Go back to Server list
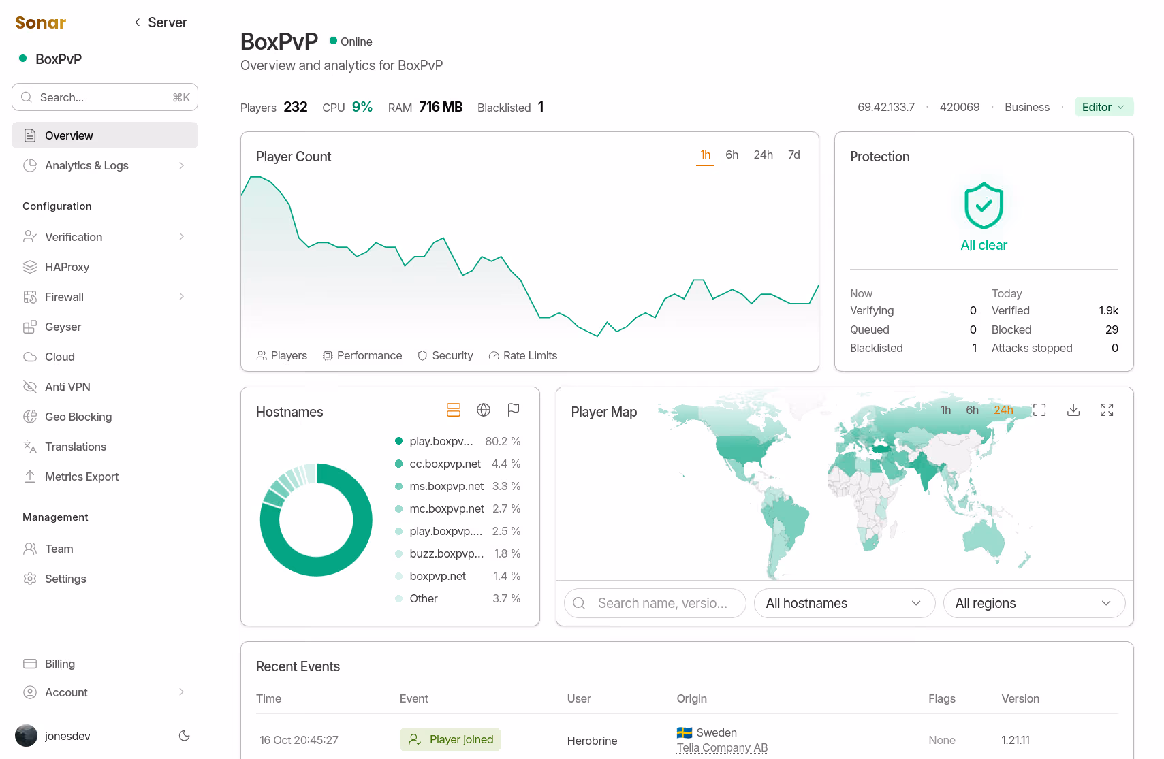1164x759 pixels. coord(160,22)
